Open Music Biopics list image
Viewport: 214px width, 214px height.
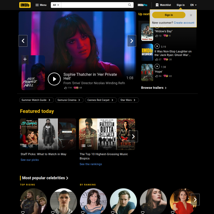click(107, 134)
